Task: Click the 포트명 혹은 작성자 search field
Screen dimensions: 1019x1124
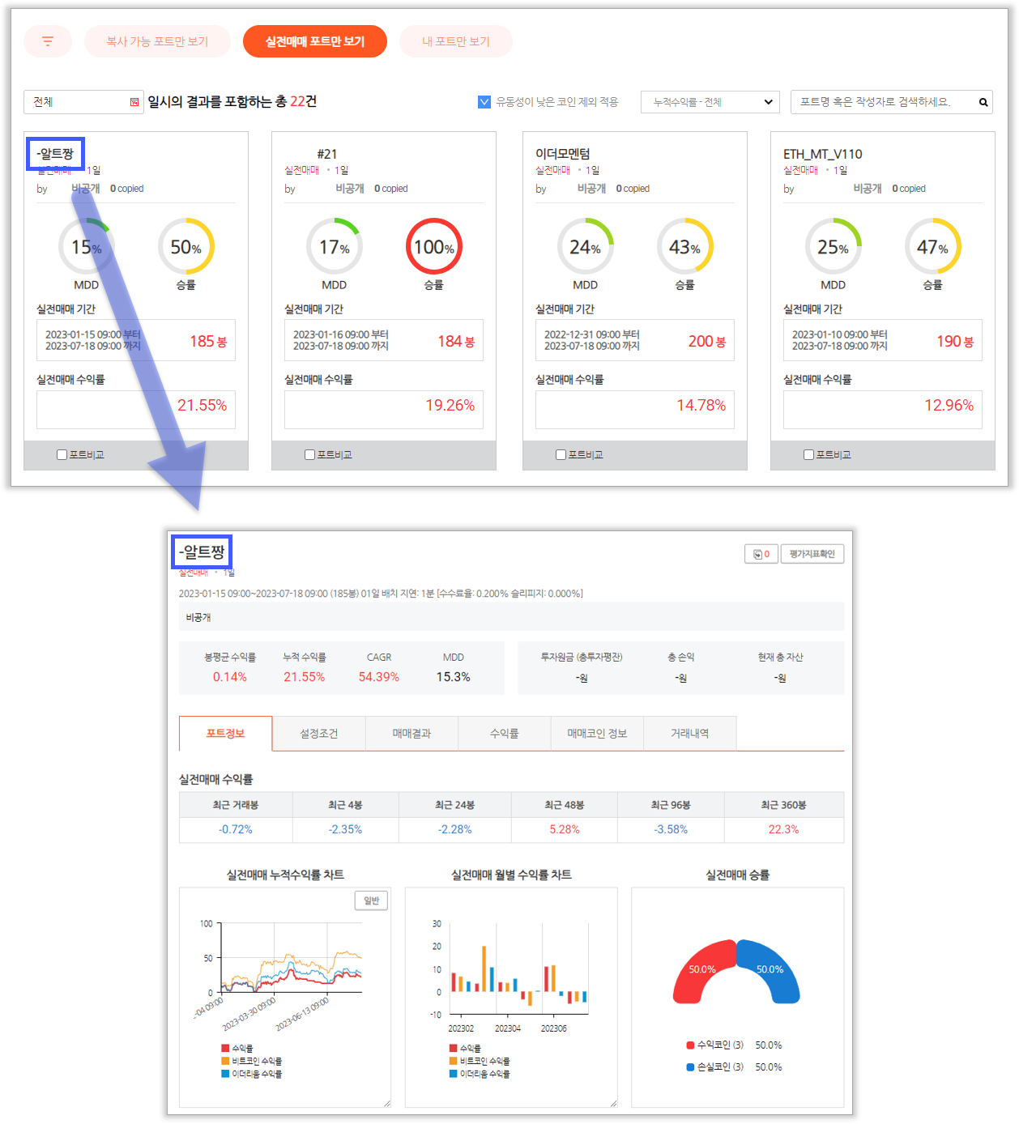Action: point(883,102)
